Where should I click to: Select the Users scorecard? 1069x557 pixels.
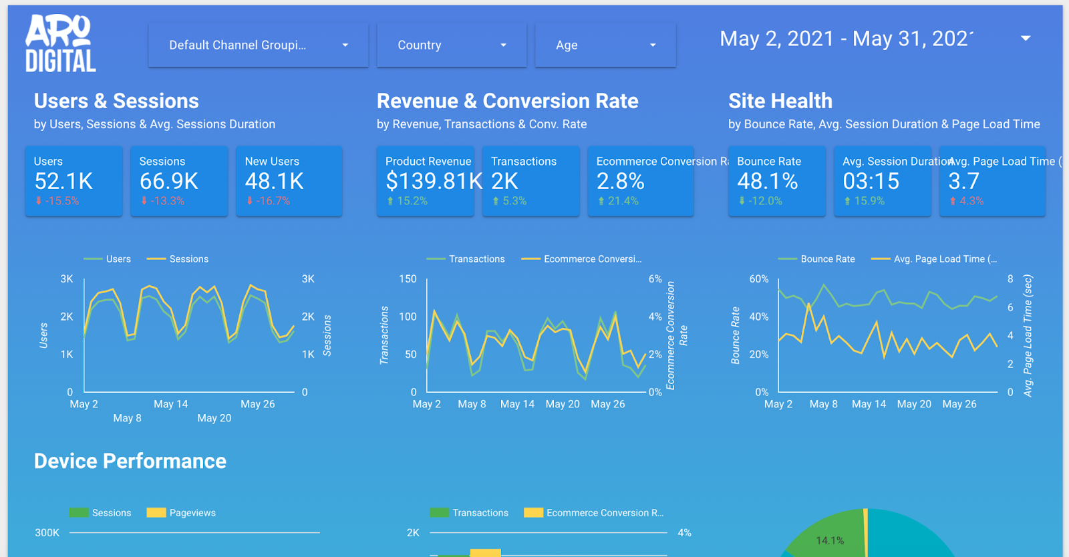click(73, 181)
